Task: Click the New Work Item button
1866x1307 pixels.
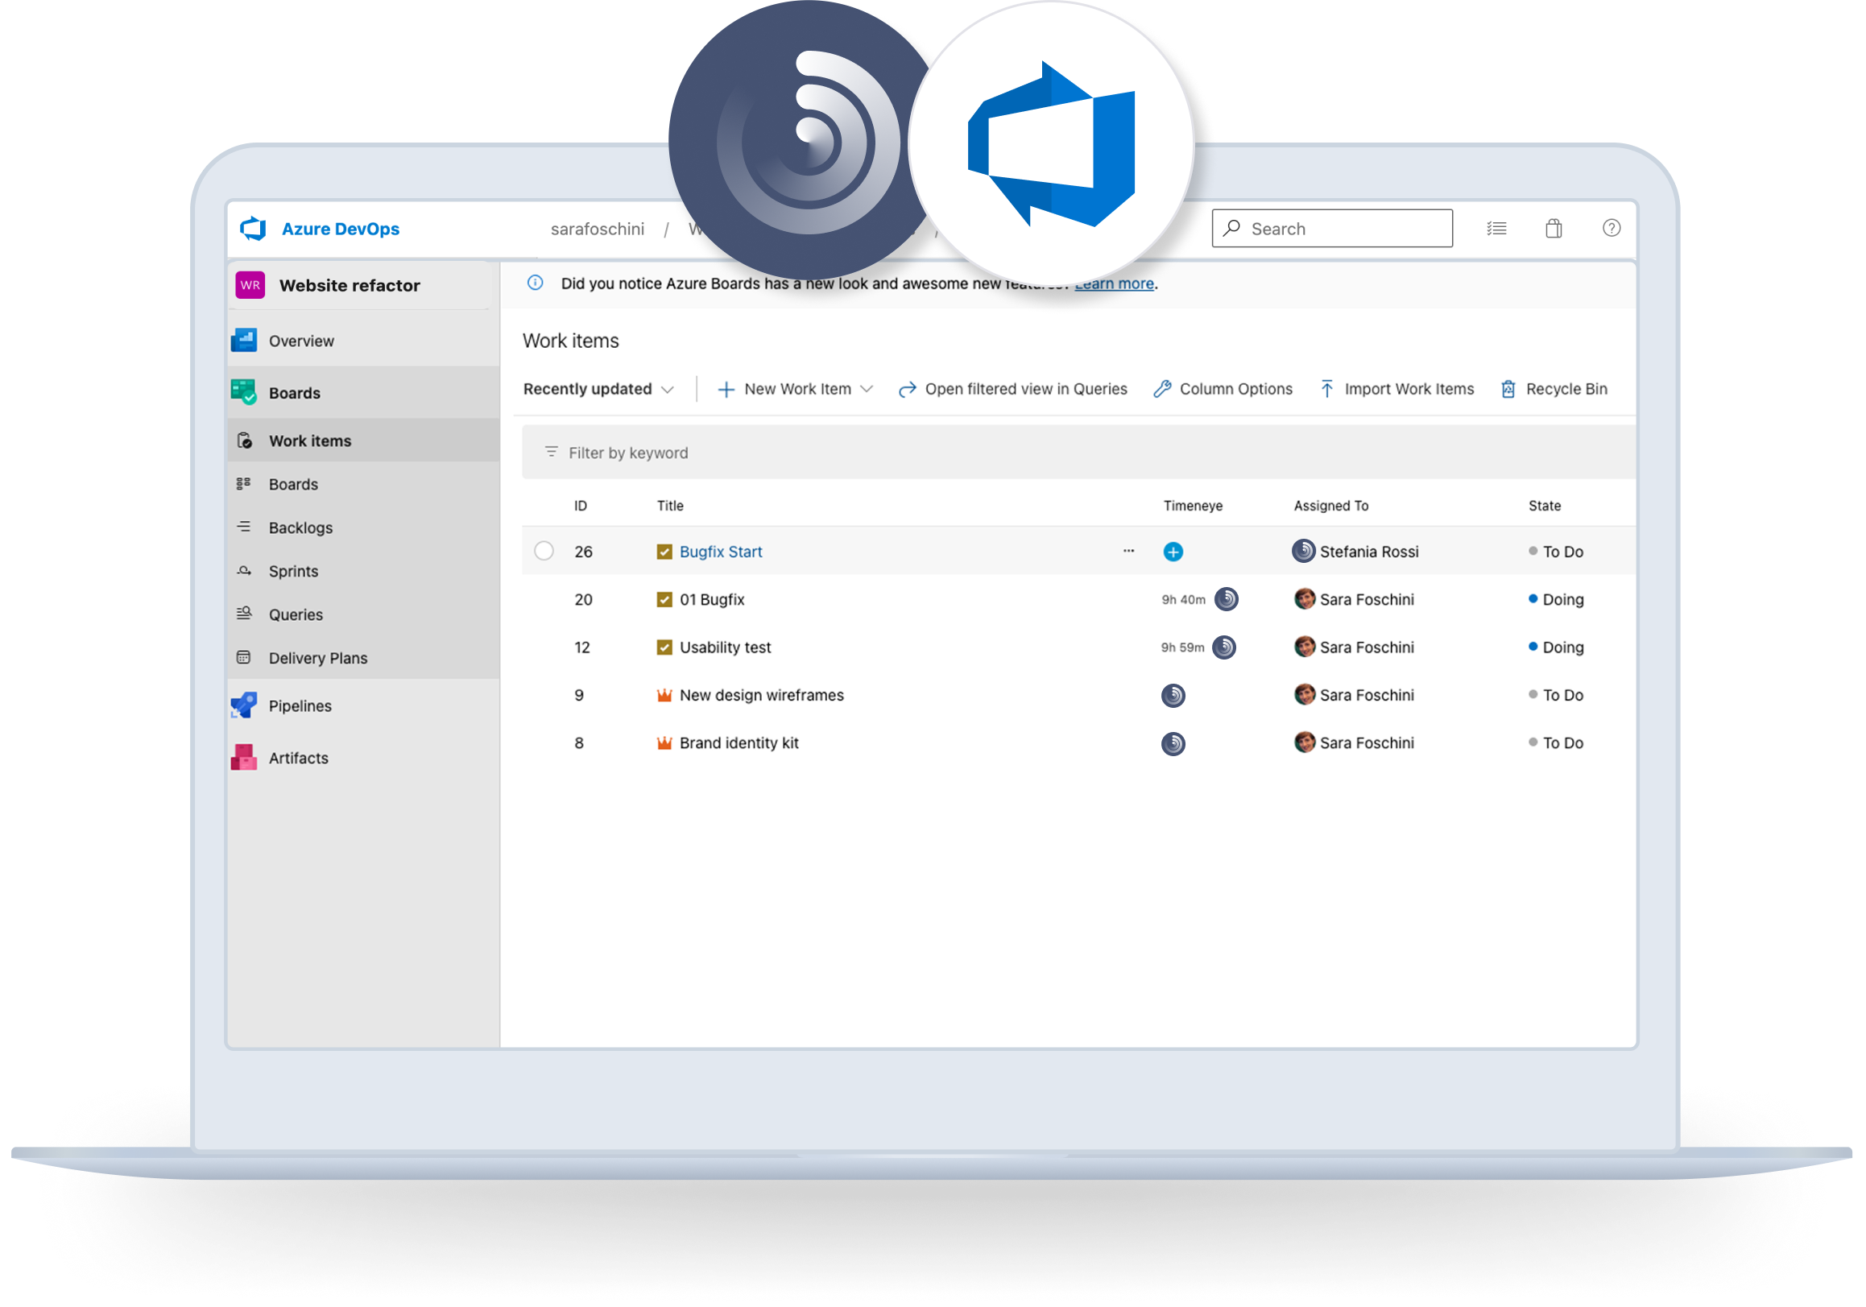Action: pos(784,389)
